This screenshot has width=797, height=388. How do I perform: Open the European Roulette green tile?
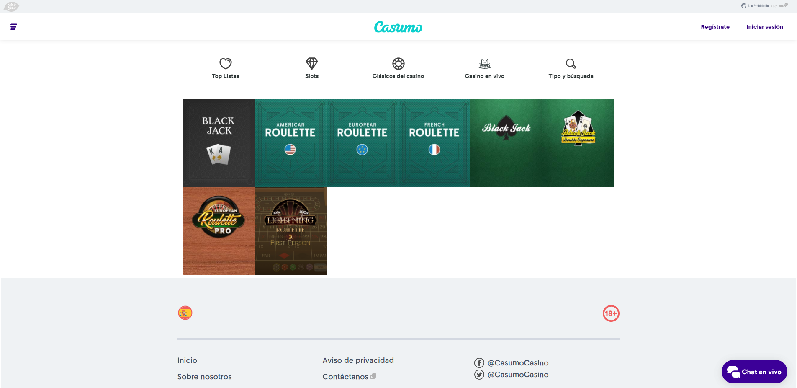coord(363,143)
